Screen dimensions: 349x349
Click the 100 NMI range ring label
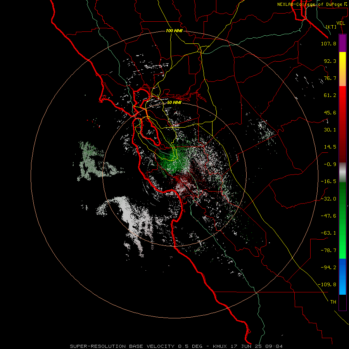[174, 31]
